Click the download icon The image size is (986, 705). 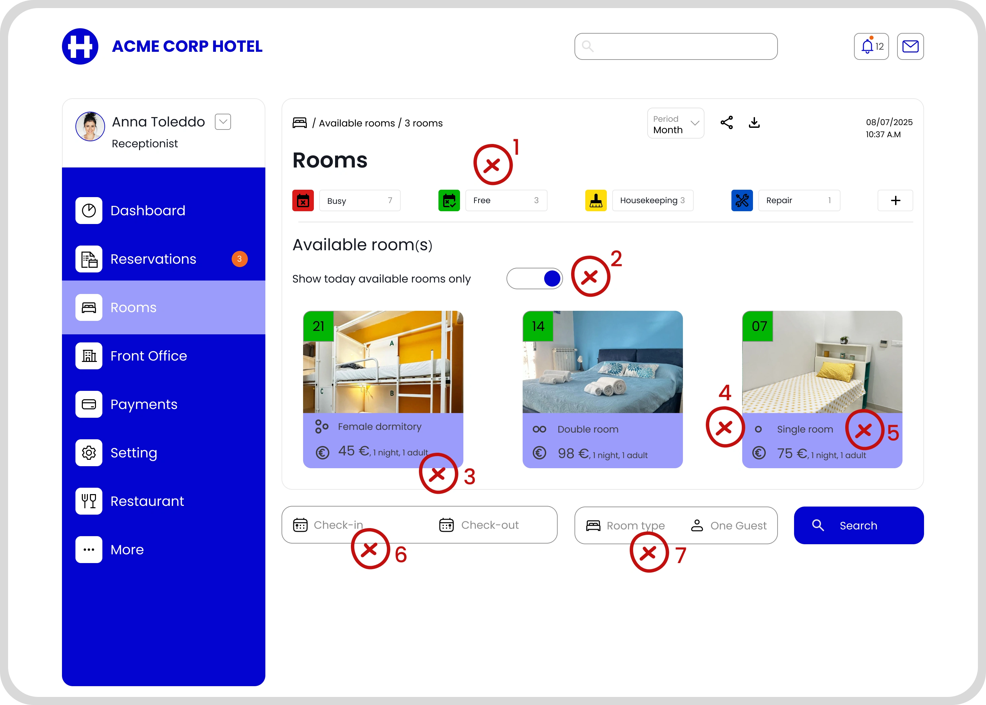point(754,123)
